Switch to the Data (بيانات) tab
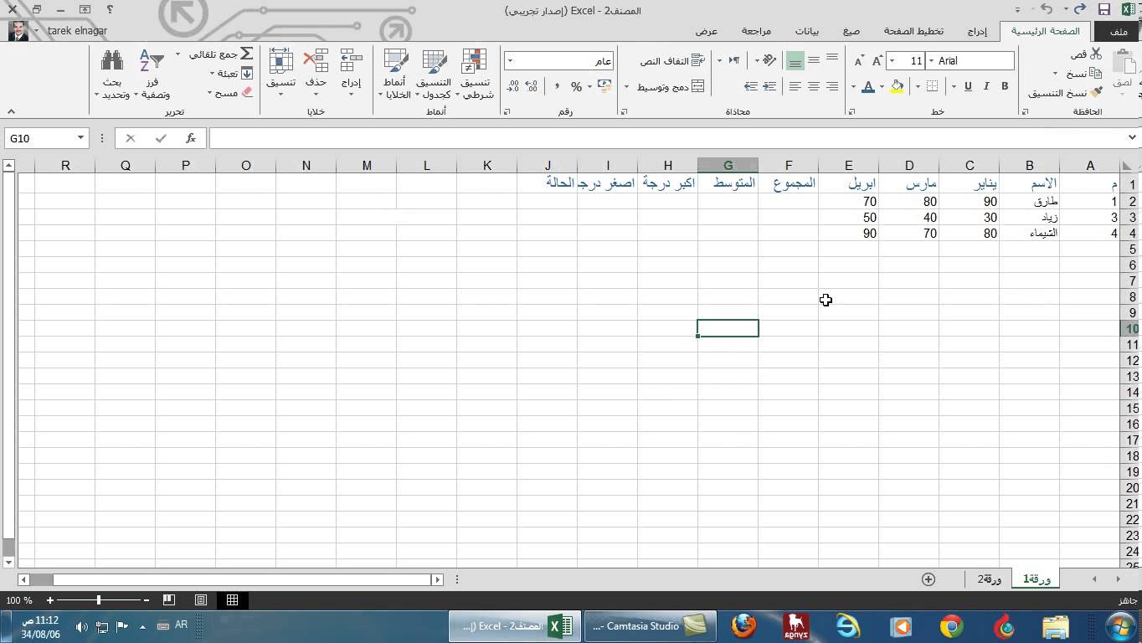The width and height of the screenshot is (1142, 643). pyautogui.click(x=806, y=31)
